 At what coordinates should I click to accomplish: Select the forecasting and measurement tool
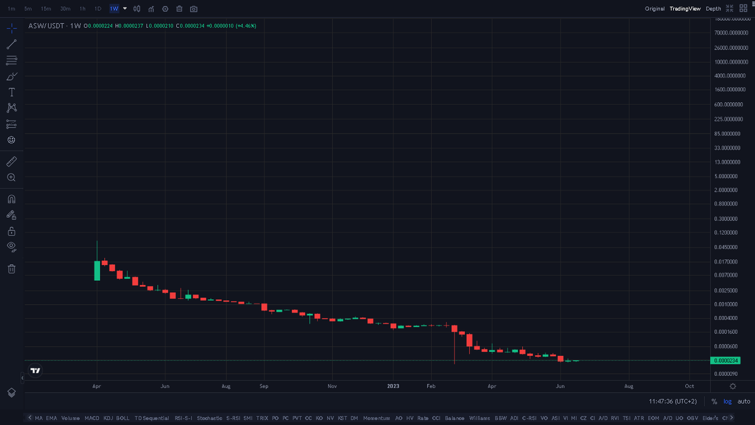point(11,124)
